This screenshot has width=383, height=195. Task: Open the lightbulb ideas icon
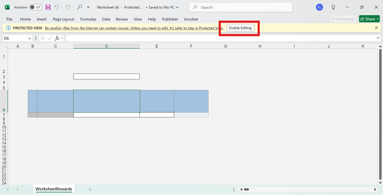[334, 7]
